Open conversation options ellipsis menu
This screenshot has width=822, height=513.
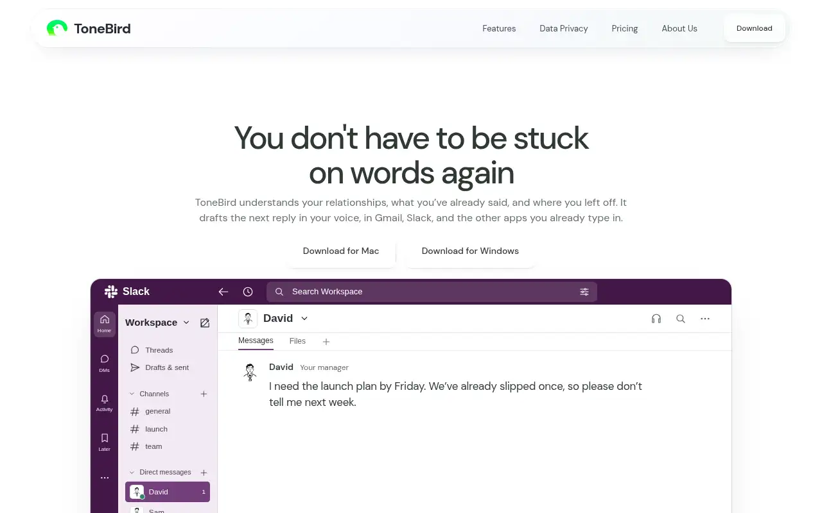[x=705, y=319]
